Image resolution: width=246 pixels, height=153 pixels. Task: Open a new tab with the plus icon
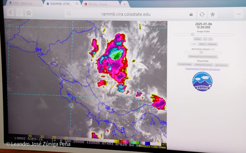point(125,4)
